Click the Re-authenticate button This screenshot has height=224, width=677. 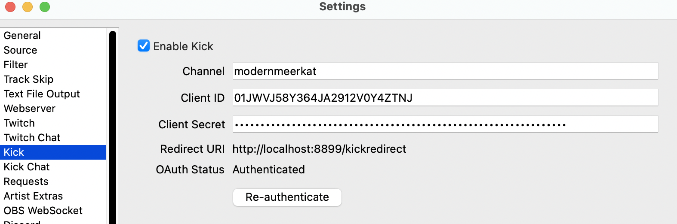click(x=287, y=197)
